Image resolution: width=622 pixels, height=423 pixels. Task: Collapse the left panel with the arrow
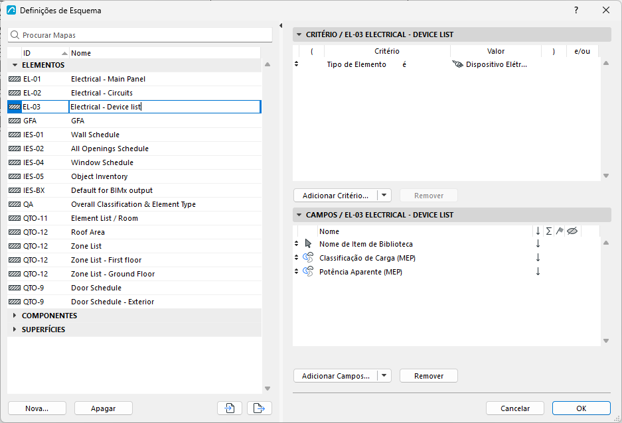[x=280, y=25]
